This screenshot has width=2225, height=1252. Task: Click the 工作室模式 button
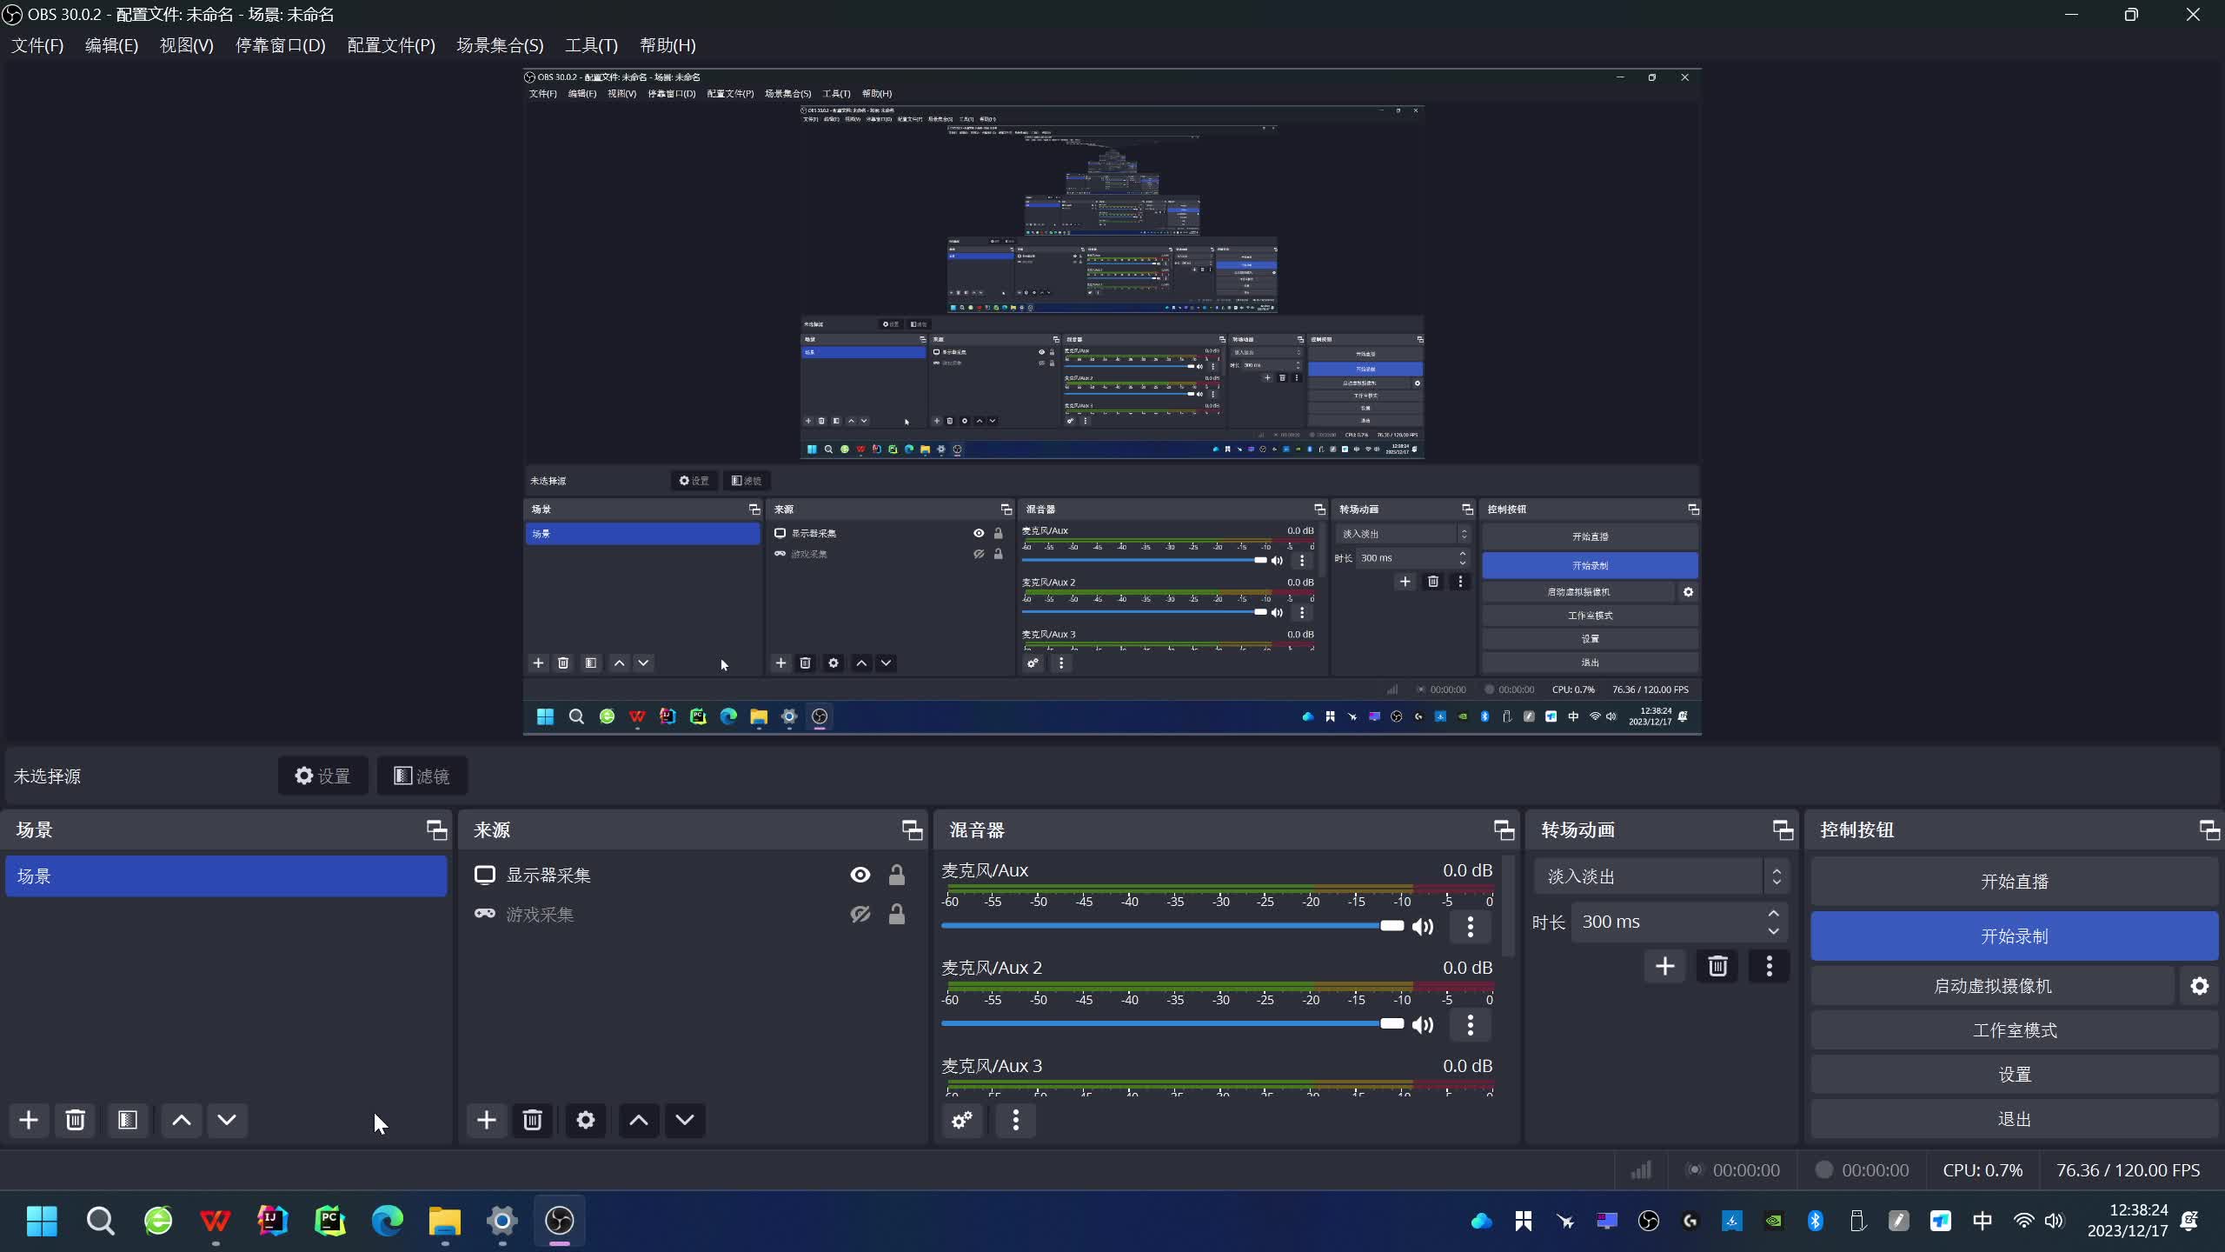click(2014, 1030)
